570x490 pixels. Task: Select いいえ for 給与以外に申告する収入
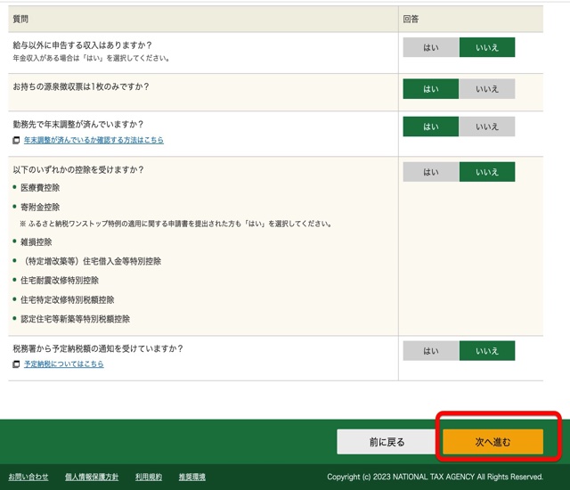click(x=487, y=47)
